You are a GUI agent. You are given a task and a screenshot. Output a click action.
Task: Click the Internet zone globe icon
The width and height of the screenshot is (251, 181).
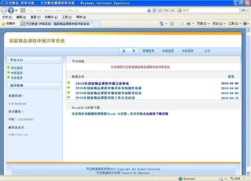180,179
